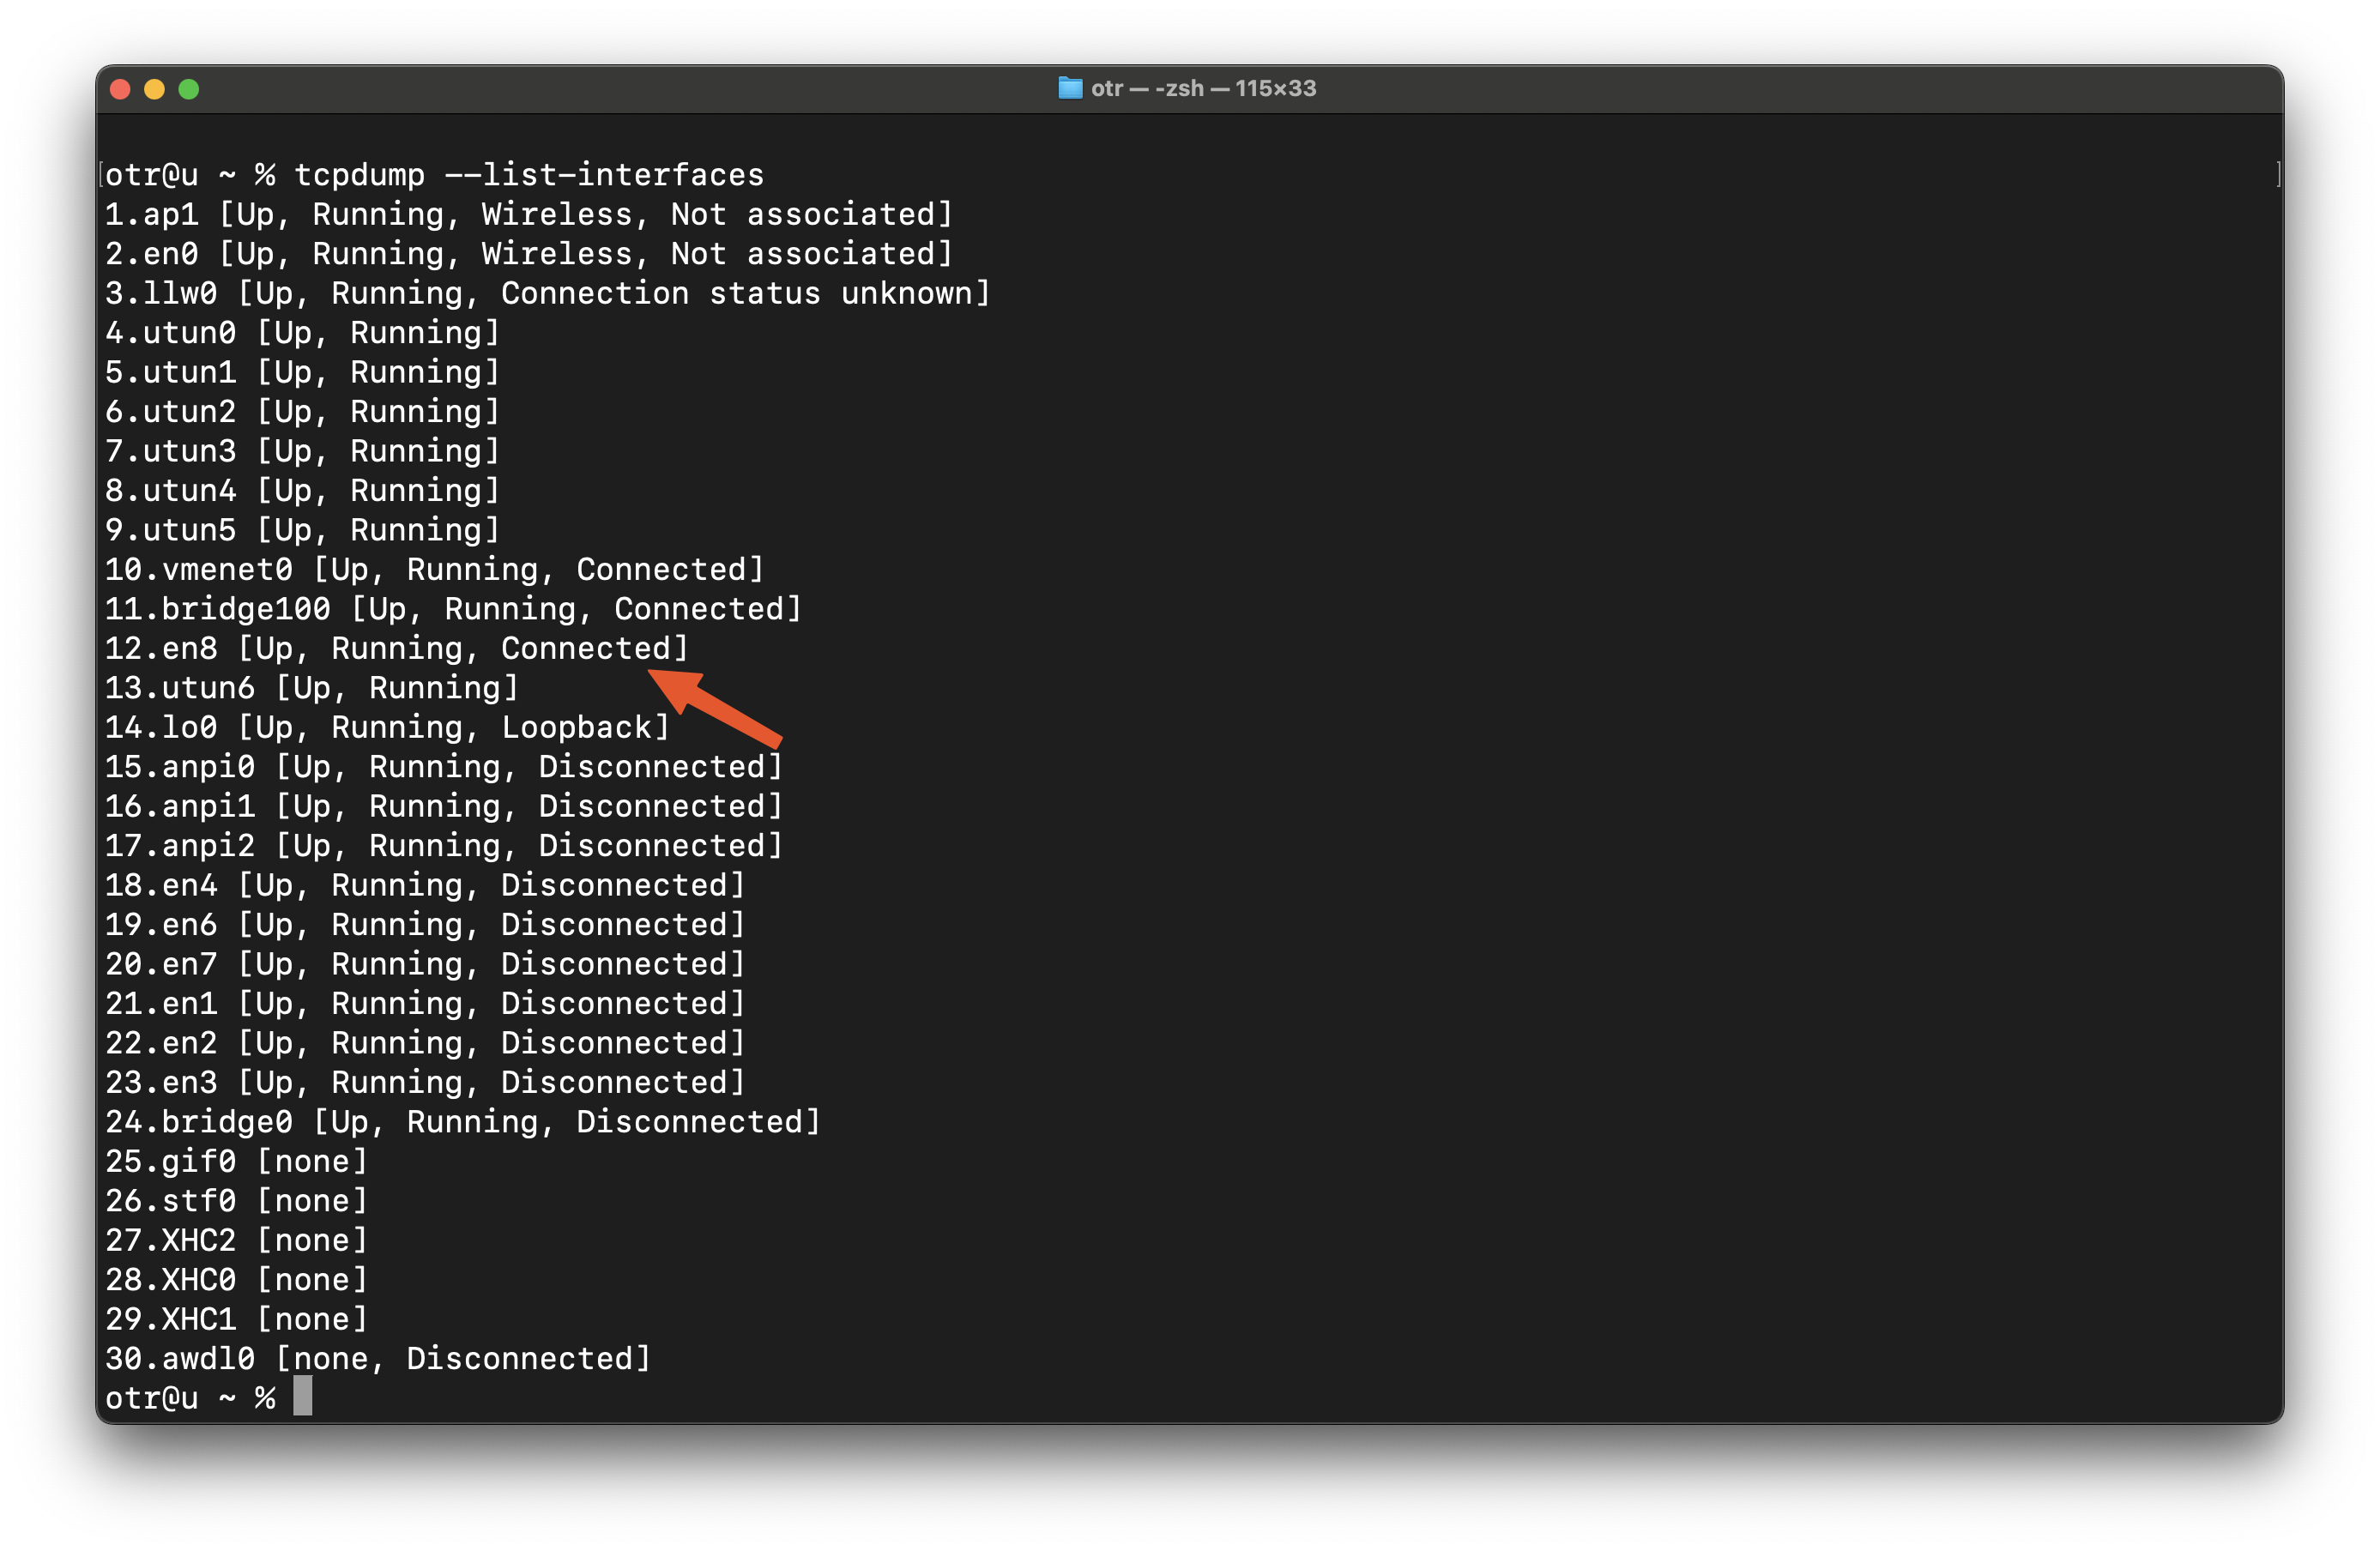This screenshot has height=1551, width=2380.
Task: Click the '20.en7' Disconnected line
Action: point(426,965)
